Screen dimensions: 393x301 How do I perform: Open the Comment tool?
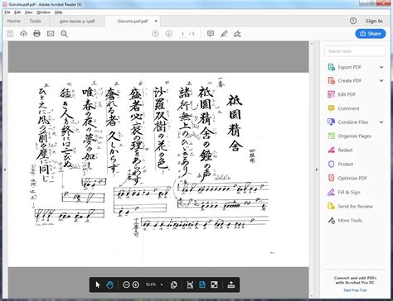point(343,108)
